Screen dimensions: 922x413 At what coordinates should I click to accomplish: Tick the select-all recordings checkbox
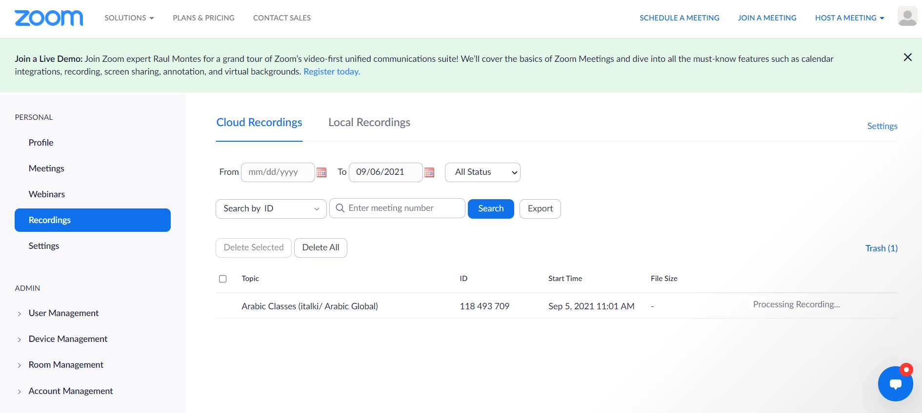[223, 279]
